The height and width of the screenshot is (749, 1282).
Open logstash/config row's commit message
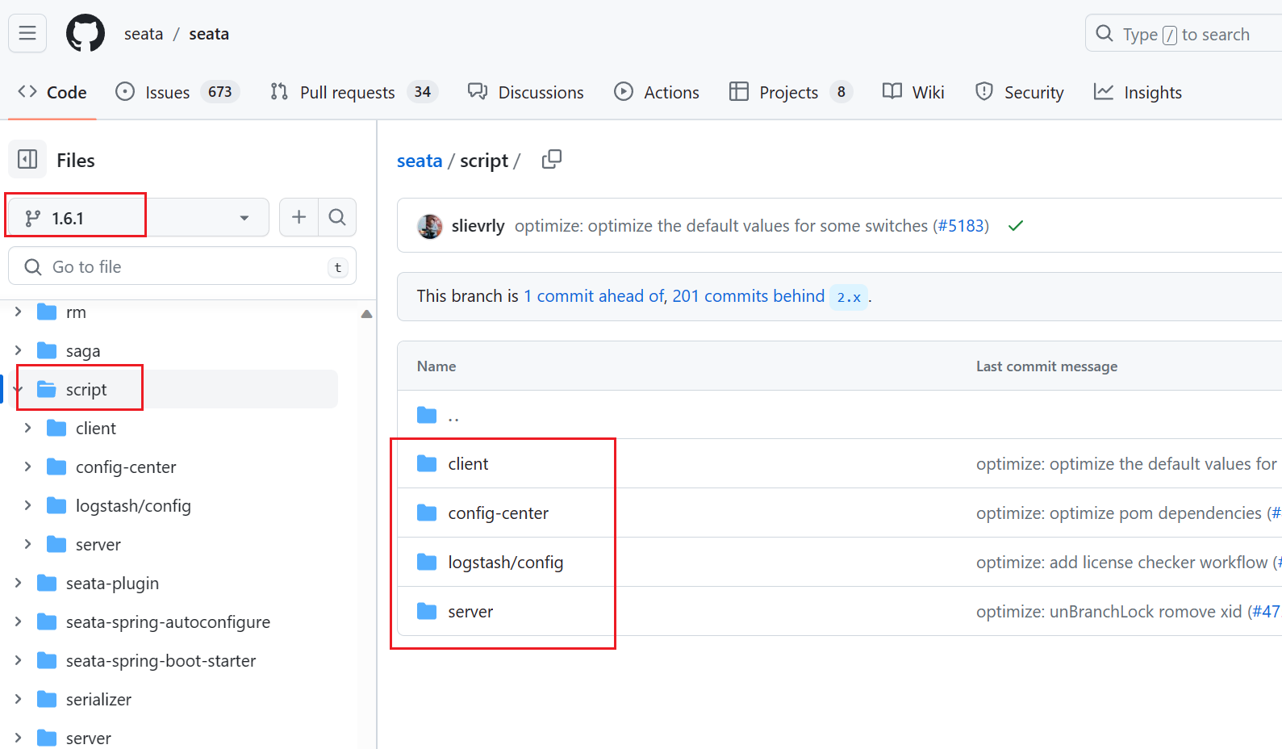[x=1122, y=563]
